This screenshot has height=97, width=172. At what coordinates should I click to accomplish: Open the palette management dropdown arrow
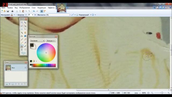[37, 61]
